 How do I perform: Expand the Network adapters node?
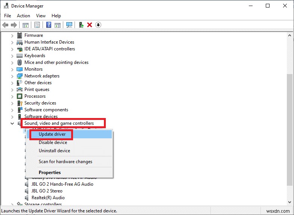[x=12, y=76]
